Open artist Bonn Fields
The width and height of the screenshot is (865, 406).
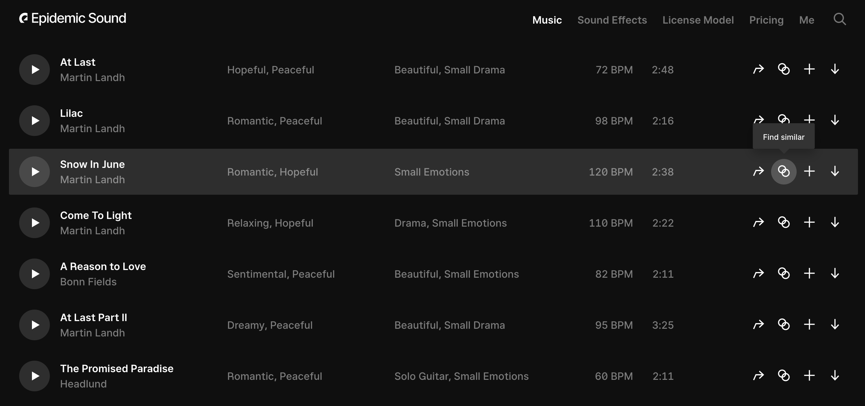(x=88, y=282)
